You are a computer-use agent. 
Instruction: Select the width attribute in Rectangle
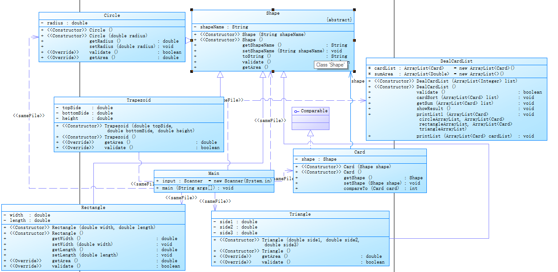(x=27, y=215)
